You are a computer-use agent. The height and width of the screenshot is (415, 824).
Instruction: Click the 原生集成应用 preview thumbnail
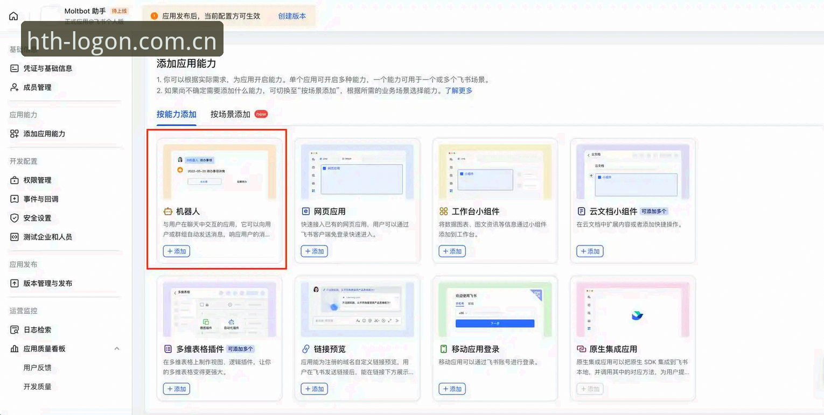click(633, 310)
